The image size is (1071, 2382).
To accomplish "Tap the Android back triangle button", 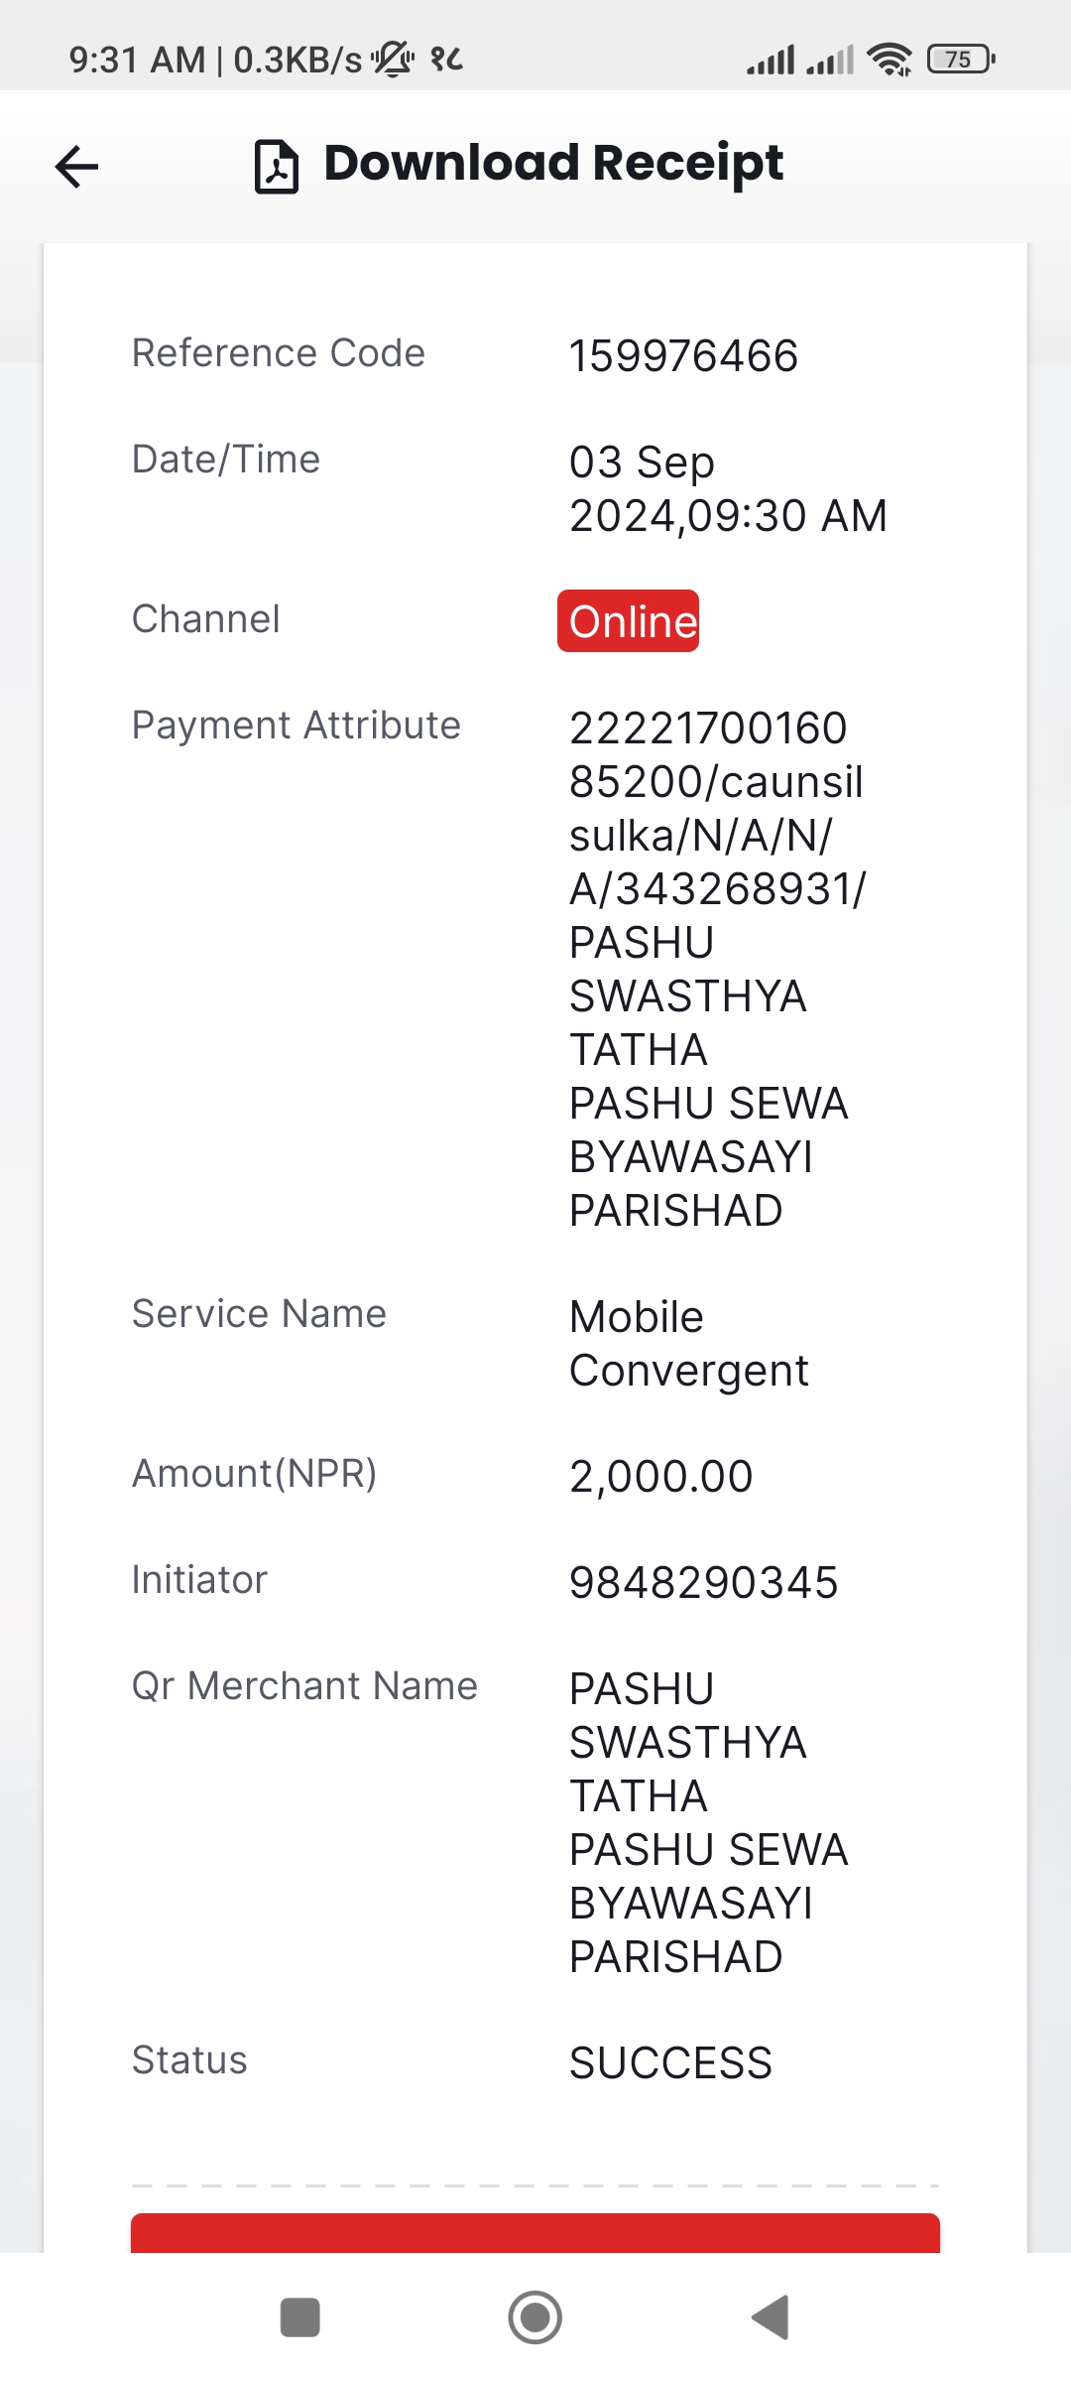I will pyautogui.click(x=771, y=2317).
